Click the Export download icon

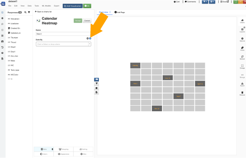tap(242, 83)
